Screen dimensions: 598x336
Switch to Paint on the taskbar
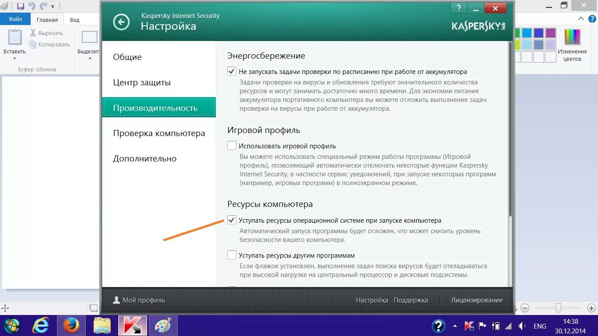(163, 325)
